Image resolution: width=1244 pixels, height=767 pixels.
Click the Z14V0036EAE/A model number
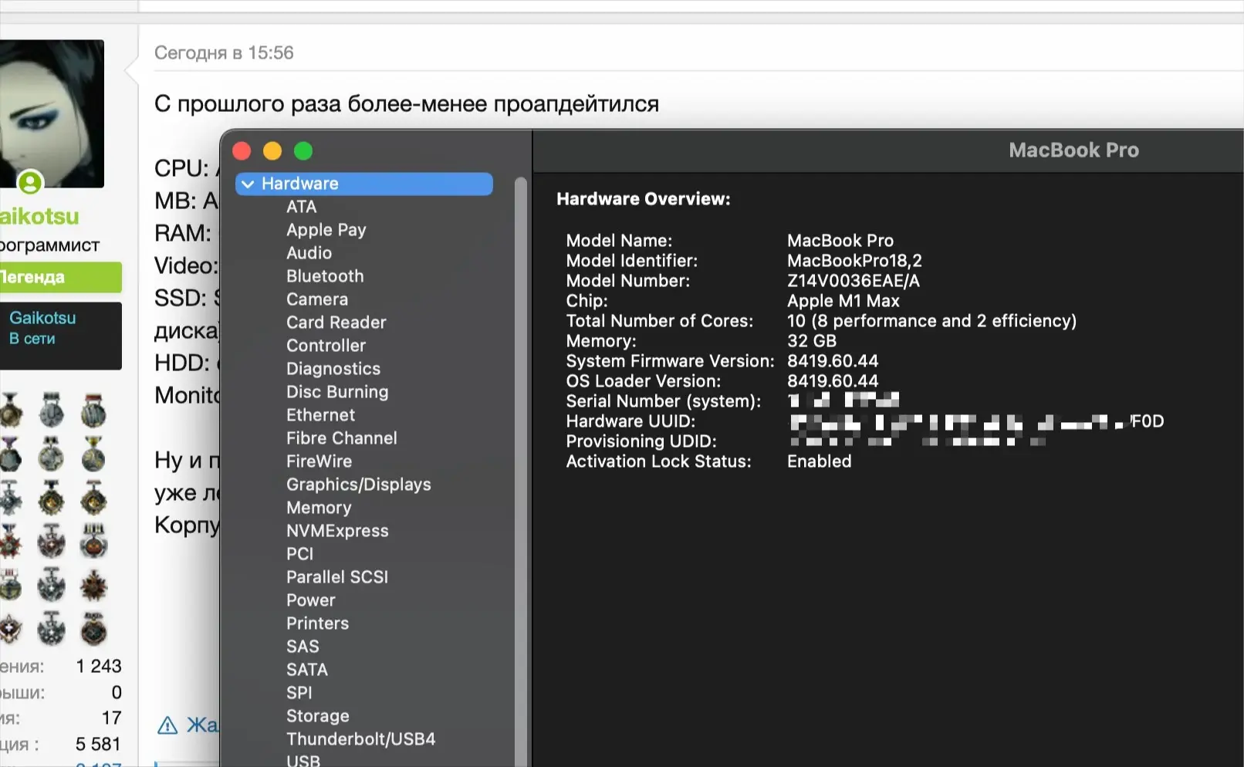pyautogui.click(x=854, y=281)
